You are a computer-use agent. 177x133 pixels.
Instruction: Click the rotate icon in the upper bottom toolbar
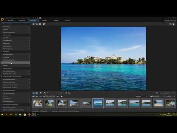coord(66,93)
